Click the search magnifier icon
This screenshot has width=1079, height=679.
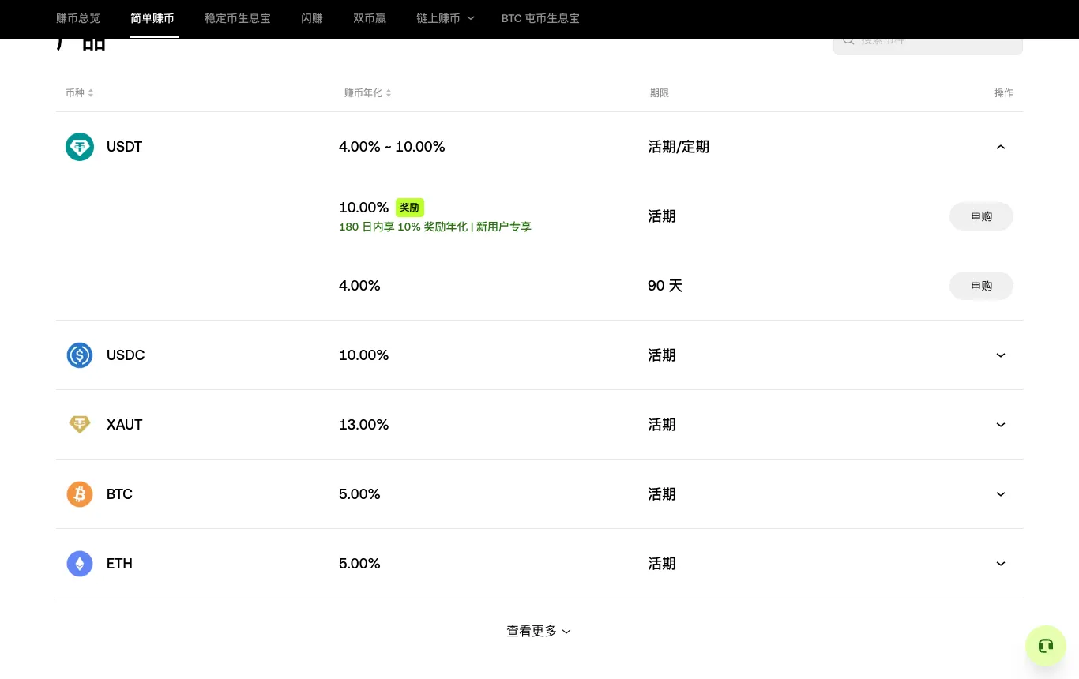tap(848, 39)
